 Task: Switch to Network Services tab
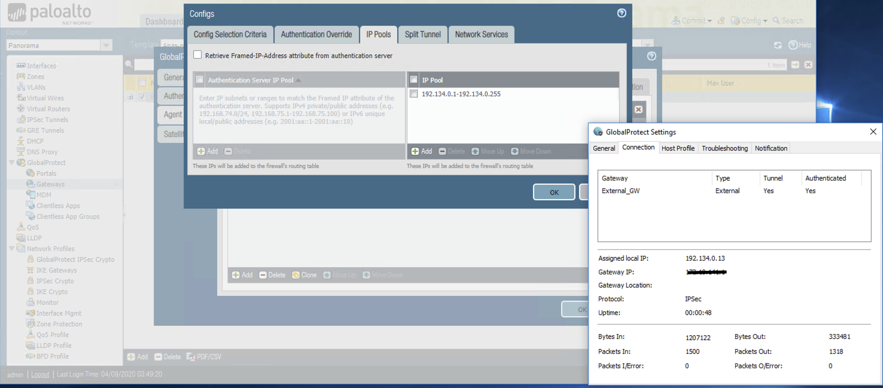pos(482,35)
